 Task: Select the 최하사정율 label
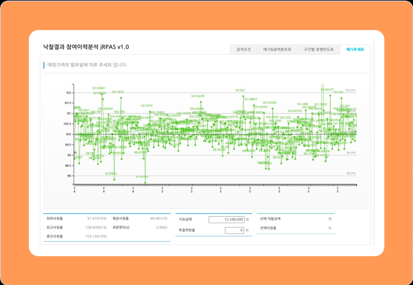pyautogui.click(x=55, y=218)
